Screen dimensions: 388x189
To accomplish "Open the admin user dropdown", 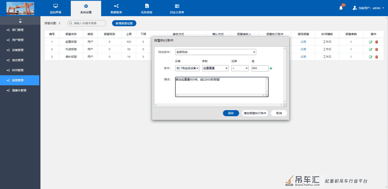I will coord(369,8).
